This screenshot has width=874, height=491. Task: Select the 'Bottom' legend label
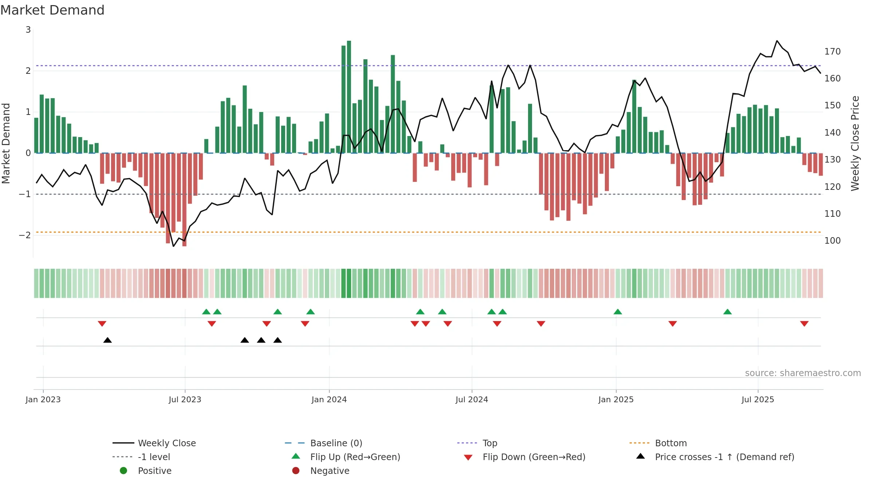click(x=671, y=443)
